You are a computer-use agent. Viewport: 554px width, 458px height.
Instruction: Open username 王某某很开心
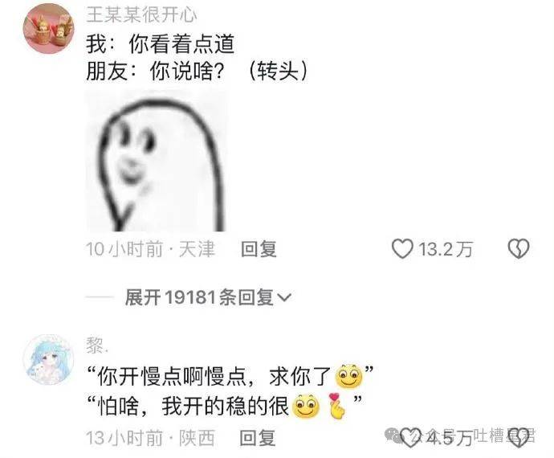click(x=141, y=14)
